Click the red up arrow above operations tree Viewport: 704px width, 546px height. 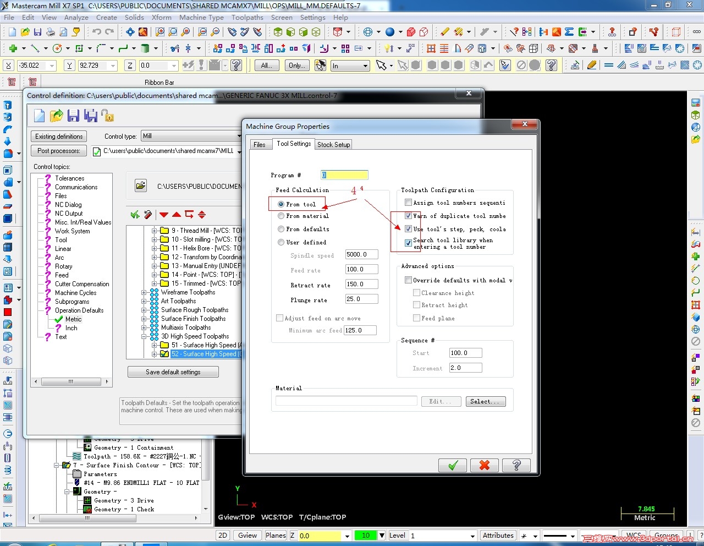(x=177, y=215)
